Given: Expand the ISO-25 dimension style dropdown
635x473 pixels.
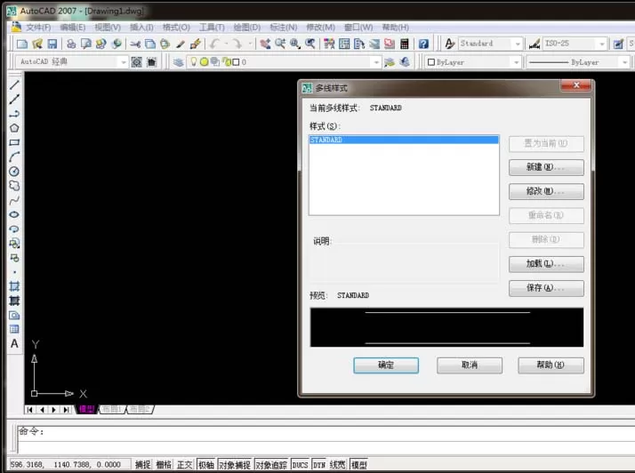Looking at the screenshot, I should (x=602, y=44).
